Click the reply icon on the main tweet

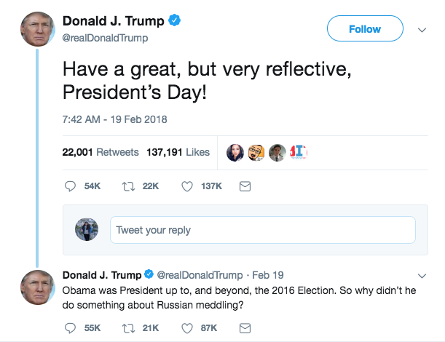coord(71,186)
